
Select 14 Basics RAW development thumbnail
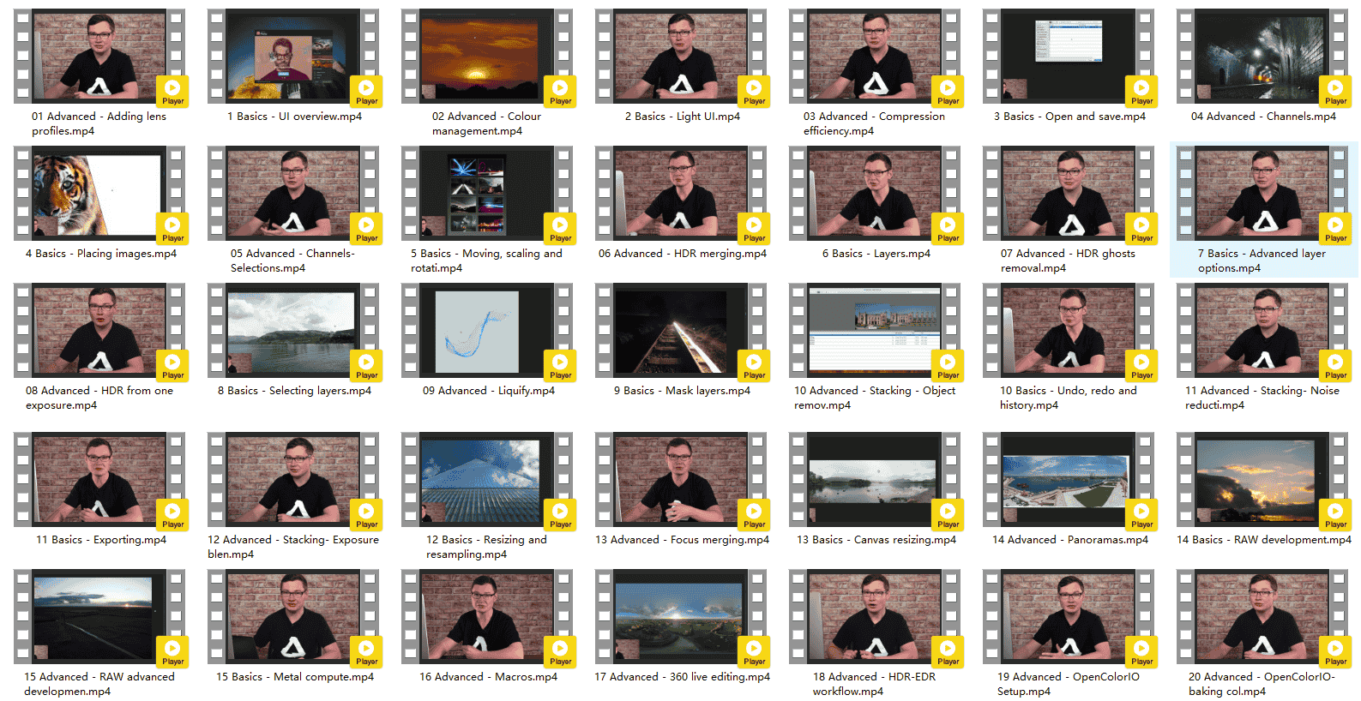coord(1262,480)
